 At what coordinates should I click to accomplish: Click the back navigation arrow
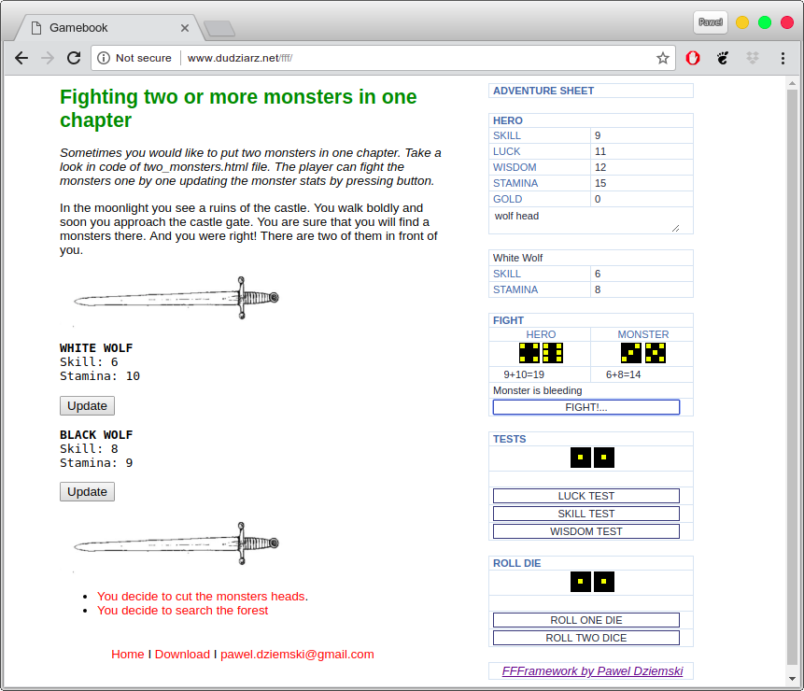(21, 58)
